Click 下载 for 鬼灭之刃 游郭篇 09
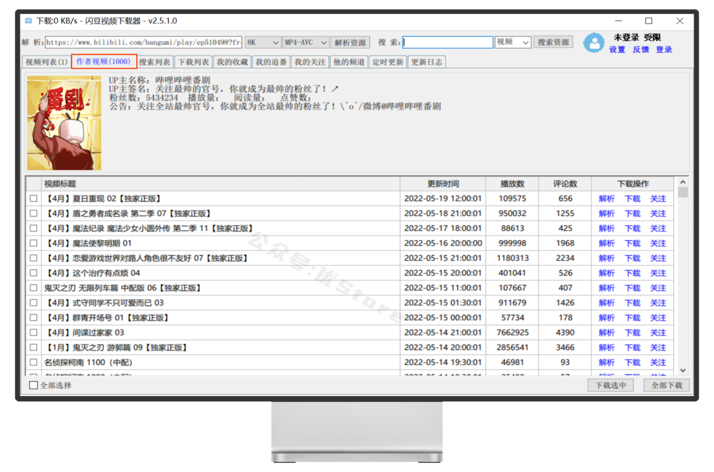 coord(633,347)
